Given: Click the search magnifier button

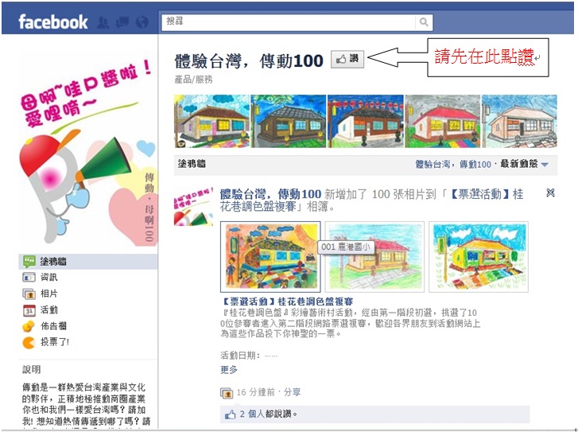Looking at the screenshot, I should [424, 22].
